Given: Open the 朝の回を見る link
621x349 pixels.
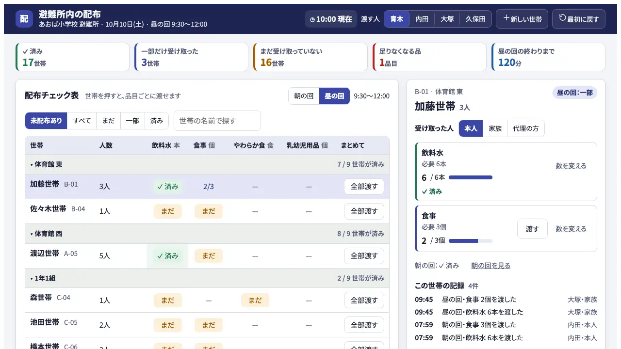Looking at the screenshot, I should point(491,266).
